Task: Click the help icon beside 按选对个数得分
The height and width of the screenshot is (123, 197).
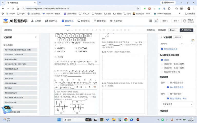Action: point(179,72)
